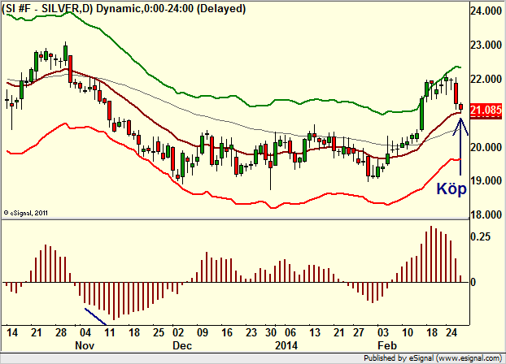The image size is (506, 364).
Task: Select the 24.000 price axis label
Action: pos(486,11)
